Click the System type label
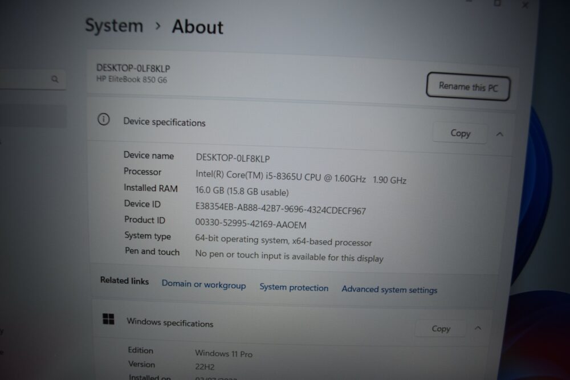 point(148,236)
